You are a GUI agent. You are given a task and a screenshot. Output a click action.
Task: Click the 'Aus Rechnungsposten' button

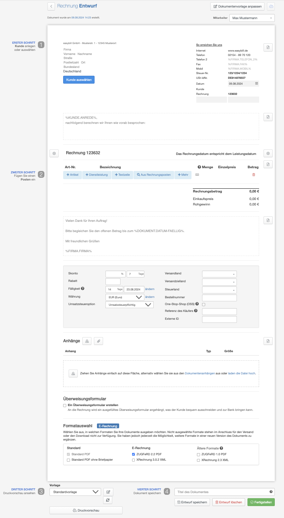coord(154,175)
